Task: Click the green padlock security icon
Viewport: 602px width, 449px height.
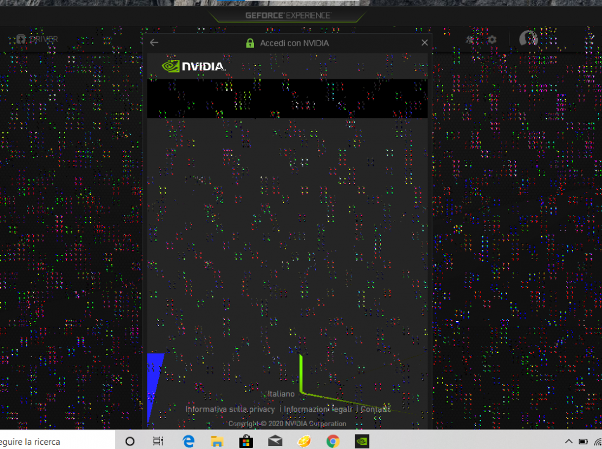Action: (x=250, y=43)
